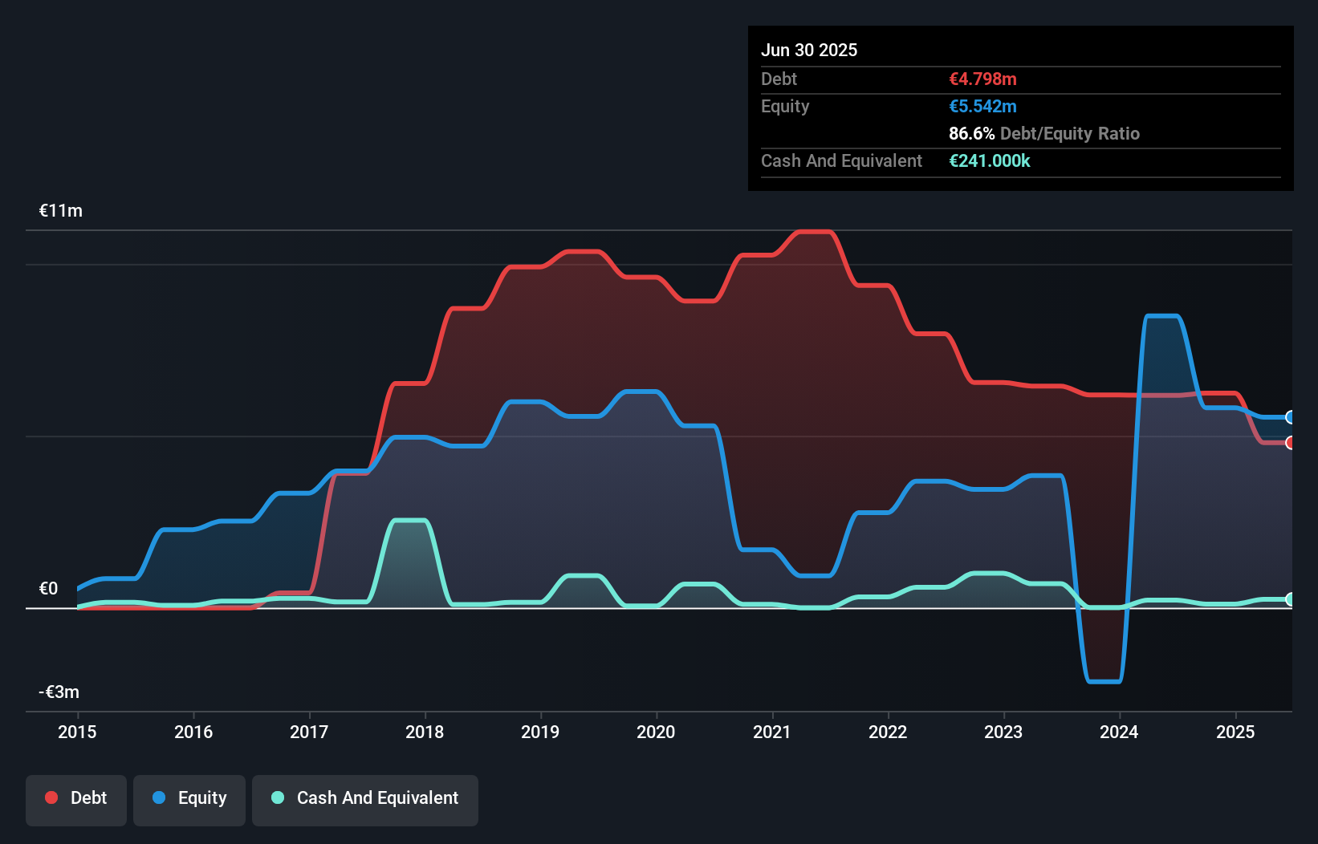
Task: Select the teal Cash endpoint marker on the chart
Action: 1290,599
